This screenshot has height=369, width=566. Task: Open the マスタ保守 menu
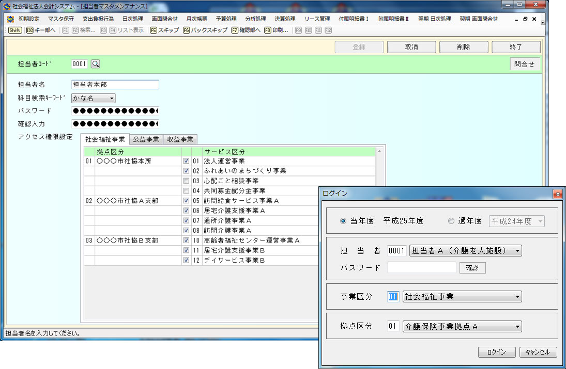click(60, 19)
